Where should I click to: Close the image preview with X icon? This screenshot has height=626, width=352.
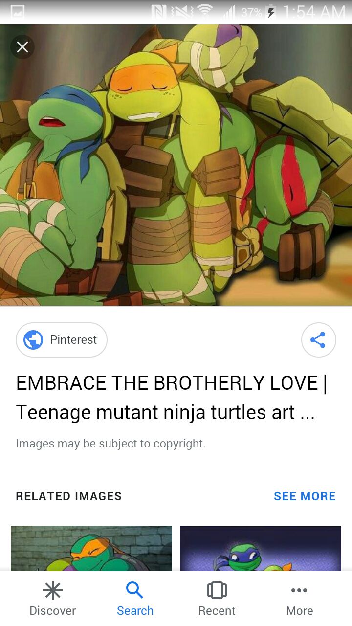point(22,47)
